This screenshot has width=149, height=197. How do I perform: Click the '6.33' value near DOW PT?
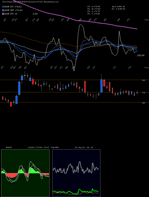pos(35,14)
